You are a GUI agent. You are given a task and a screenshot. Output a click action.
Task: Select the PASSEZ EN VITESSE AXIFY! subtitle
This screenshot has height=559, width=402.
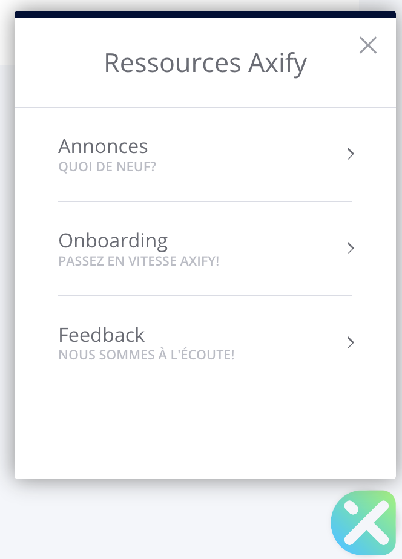(139, 261)
